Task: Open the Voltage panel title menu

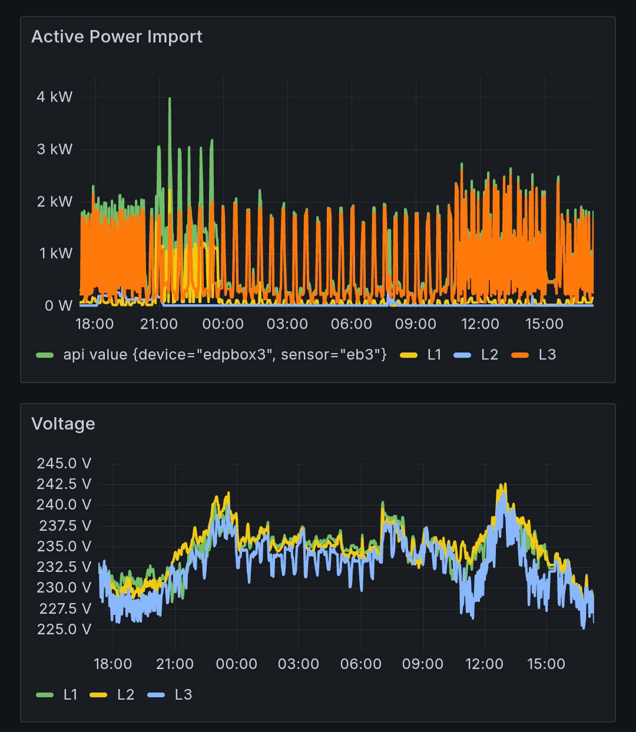Action: pos(63,424)
